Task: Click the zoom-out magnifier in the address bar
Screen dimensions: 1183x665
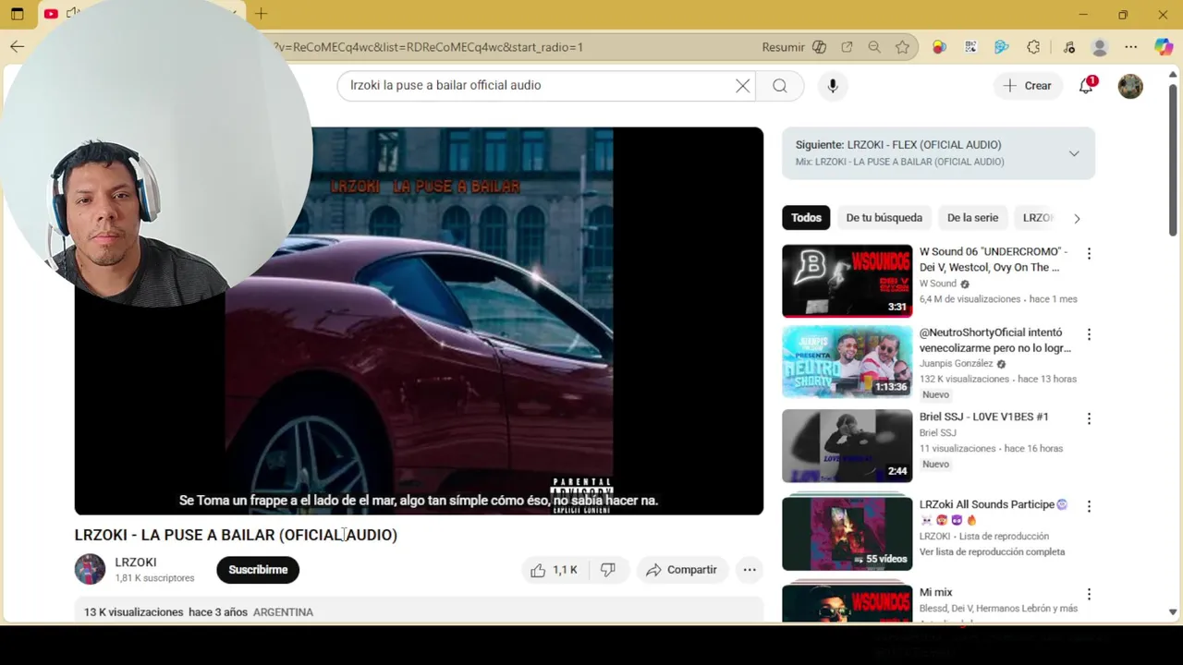Action: point(874,47)
